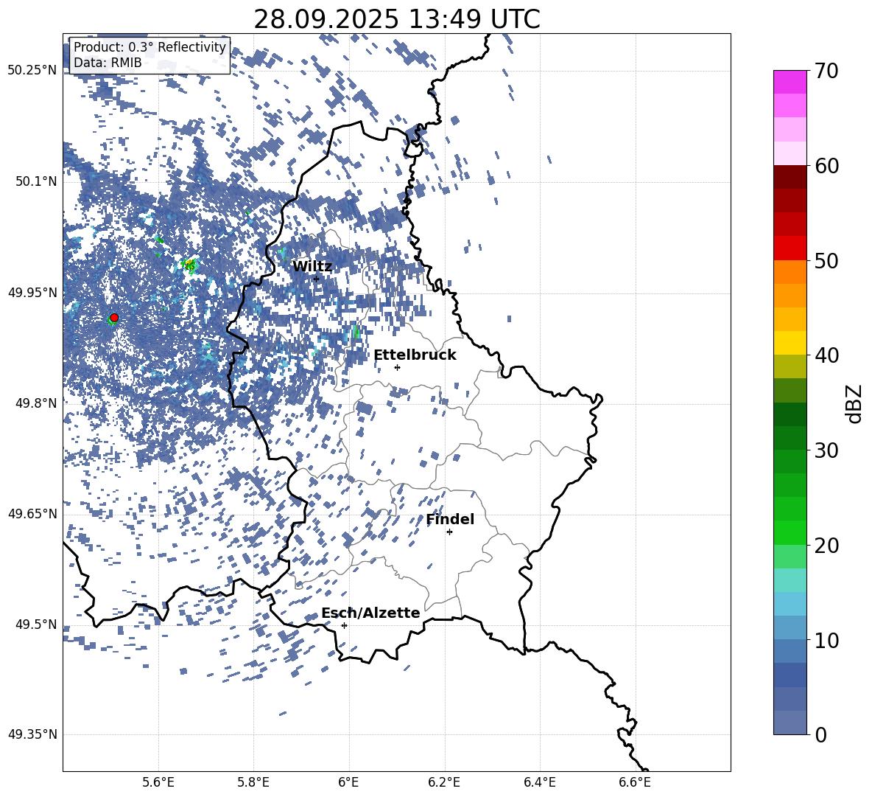Click 'Product: 0.3° Reflectivity' text
This screenshot has height=797, width=872.
(x=150, y=47)
